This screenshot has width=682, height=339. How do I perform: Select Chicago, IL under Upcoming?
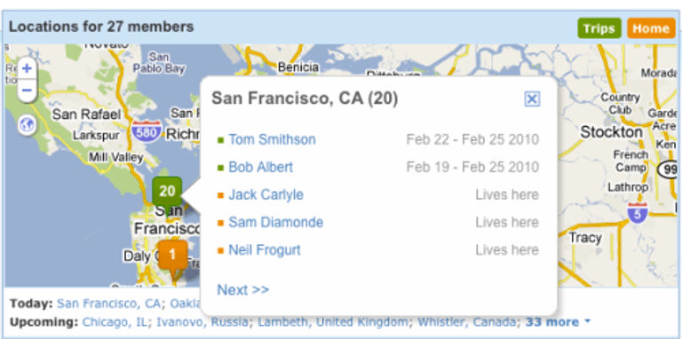pyautogui.click(x=115, y=322)
